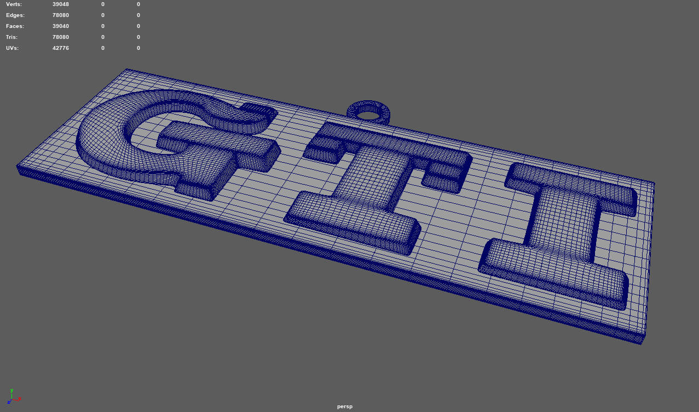Click the 39048 vertex count value
Image resolution: width=699 pixels, height=412 pixels.
[x=60, y=4]
